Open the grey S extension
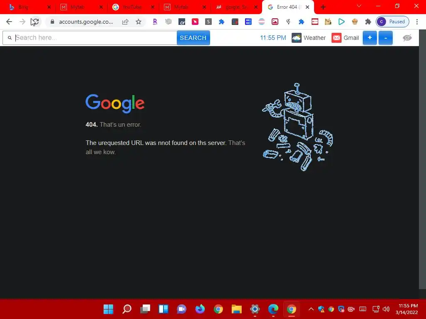Screen dimensions: 426x319 point(208,22)
